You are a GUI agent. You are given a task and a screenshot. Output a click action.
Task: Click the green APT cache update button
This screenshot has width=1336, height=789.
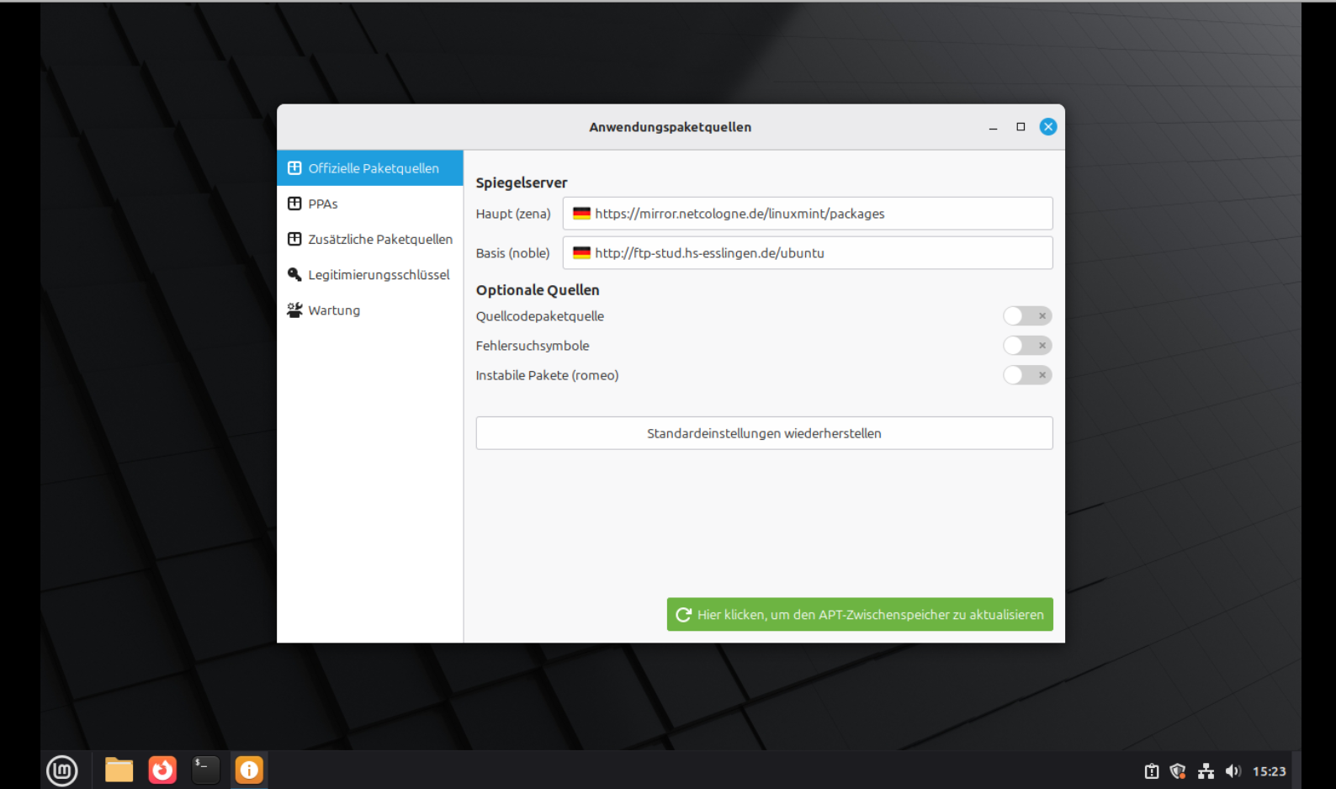pyautogui.click(x=859, y=615)
